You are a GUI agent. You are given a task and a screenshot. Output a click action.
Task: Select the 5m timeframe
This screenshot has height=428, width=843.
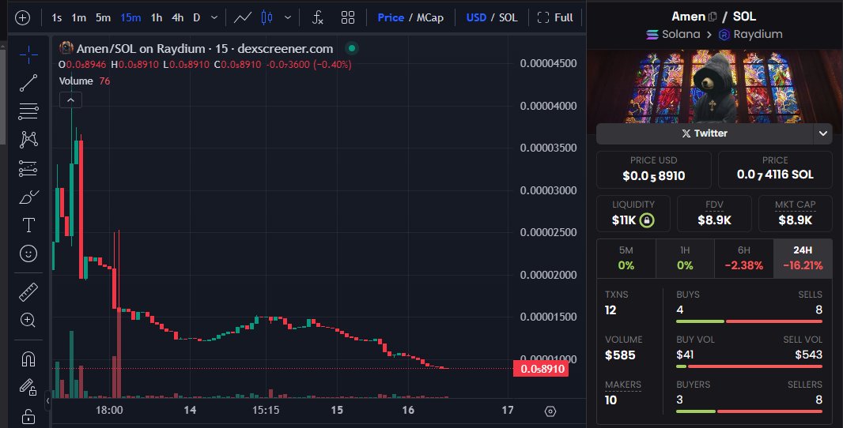pyautogui.click(x=104, y=17)
